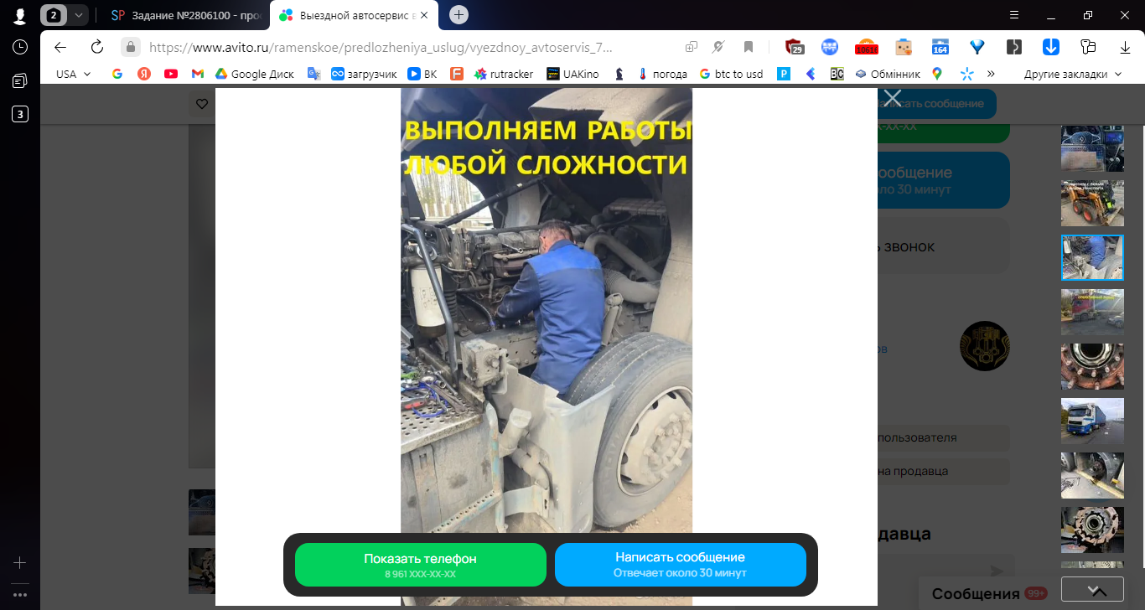Open the seller's round avatar logo
This screenshot has height=610, width=1145.
tap(985, 346)
